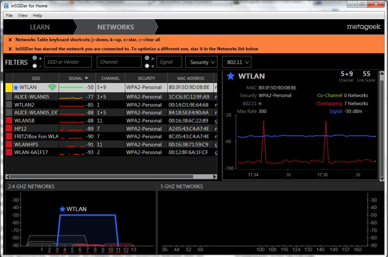Click the large blue star in details panel
Viewport: 388px width, 257px height.
(231, 76)
